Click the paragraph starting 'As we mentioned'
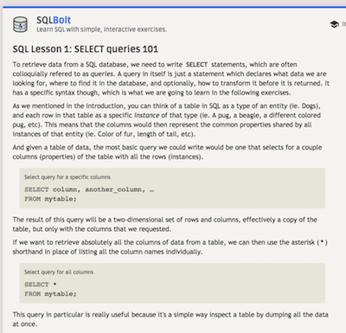The height and width of the screenshot is (333, 346). [x=167, y=120]
